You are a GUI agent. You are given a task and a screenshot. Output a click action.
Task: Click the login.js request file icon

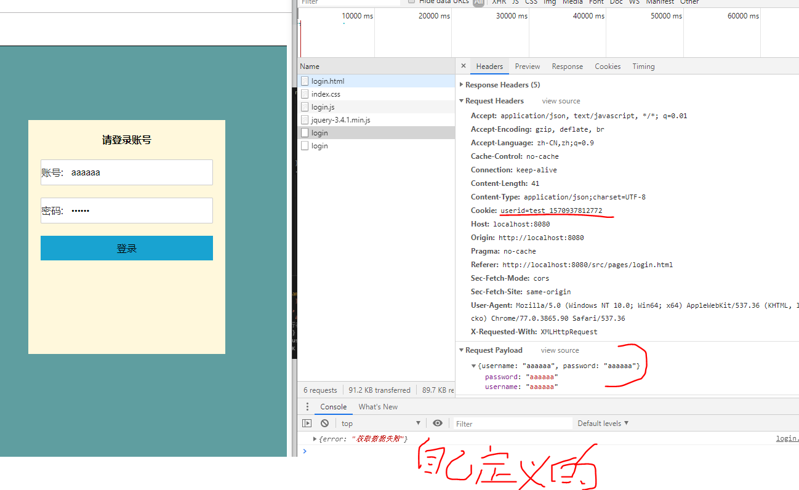(304, 106)
